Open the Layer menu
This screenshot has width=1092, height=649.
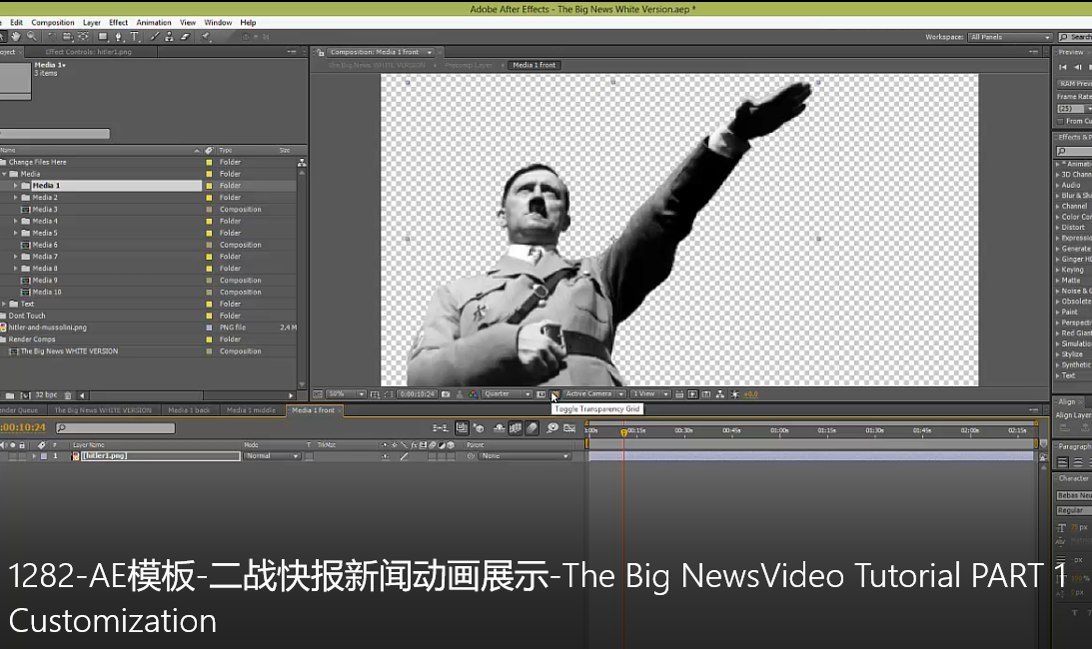[91, 22]
